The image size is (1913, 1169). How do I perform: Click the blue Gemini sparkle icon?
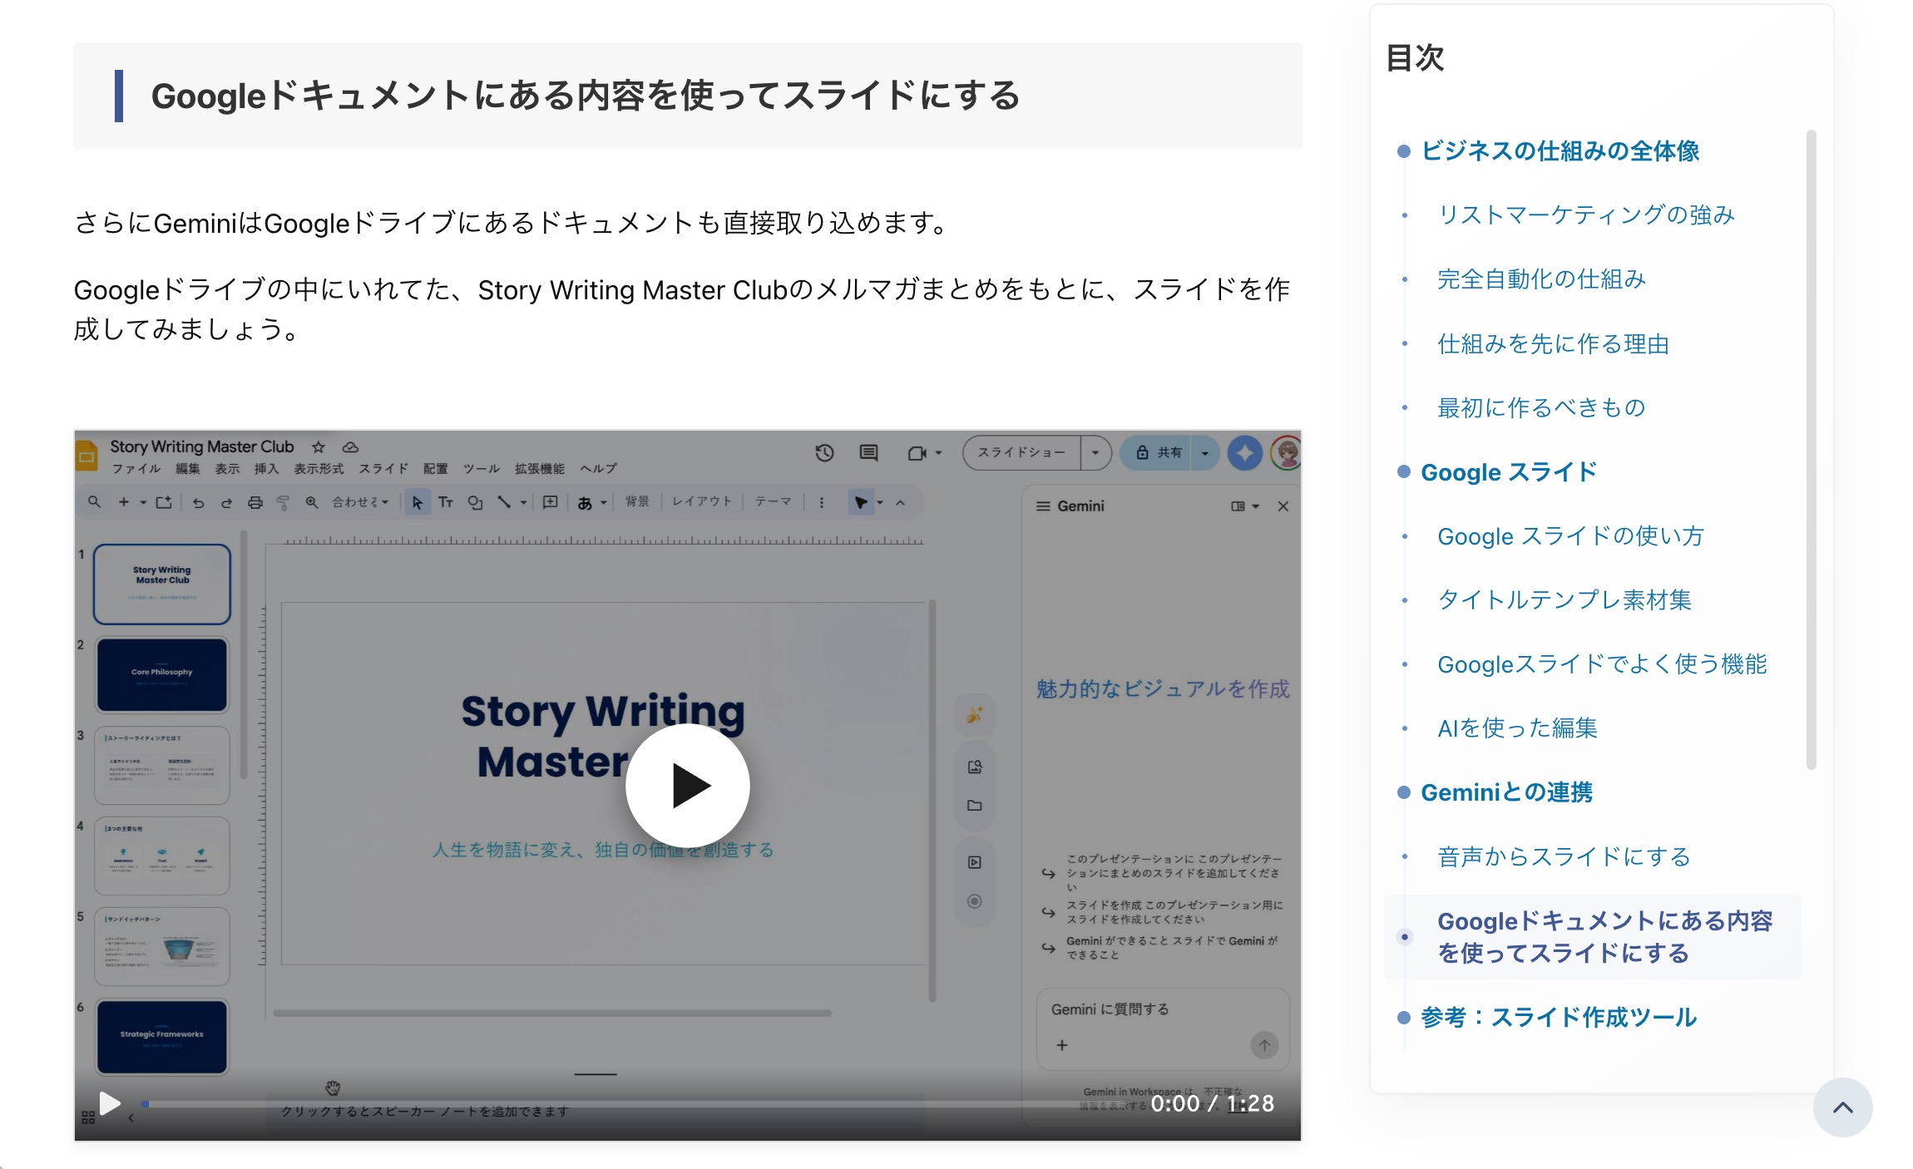[x=1244, y=453]
